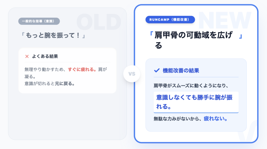Click the faded OLD watermark text
Image resolution: width=267 pixels, height=149 pixels.
(x=98, y=22)
